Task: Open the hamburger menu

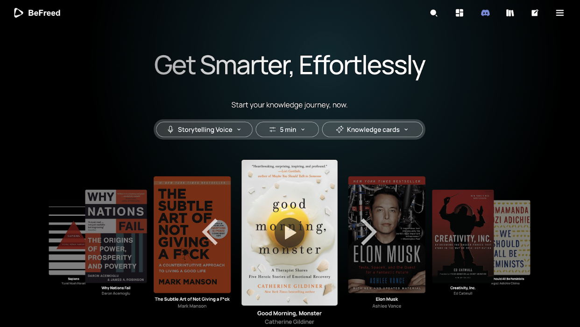Action: pos(560,13)
